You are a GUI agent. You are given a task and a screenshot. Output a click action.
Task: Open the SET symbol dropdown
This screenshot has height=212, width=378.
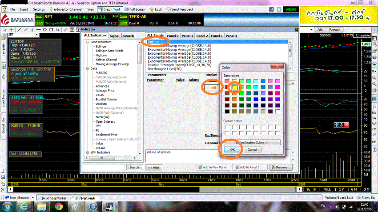click(36, 35)
